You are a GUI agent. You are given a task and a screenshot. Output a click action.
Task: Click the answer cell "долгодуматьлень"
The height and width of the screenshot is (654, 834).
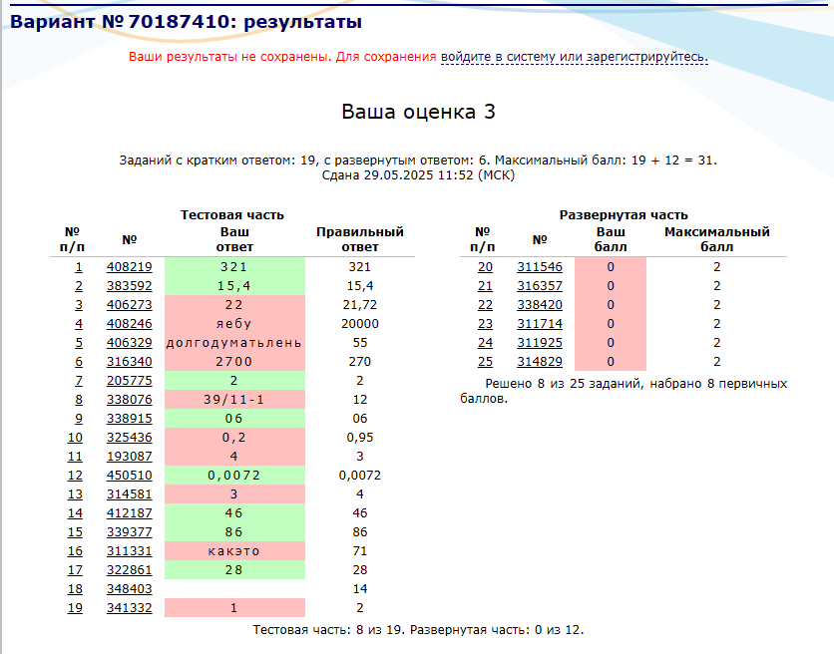coord(234,343)
